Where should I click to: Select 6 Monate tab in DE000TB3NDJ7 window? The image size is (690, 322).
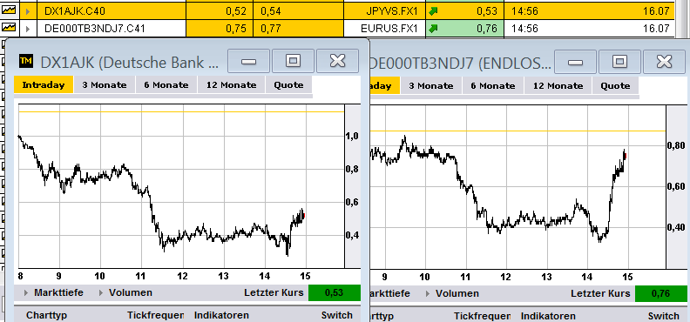(492, 85)
